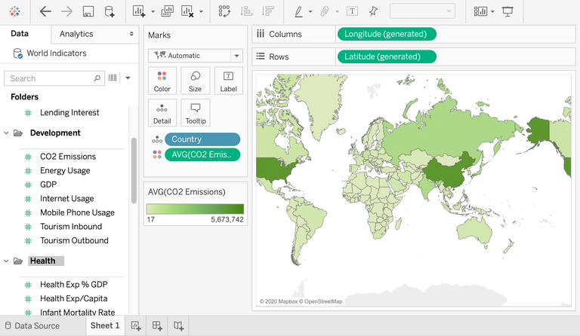
Task: Click the Sort Descending toolbar icon
Action: tap(267, 11)
